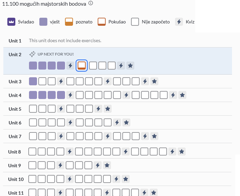
Task: Open Unit 10 unit test star icon
Action: 125,179
